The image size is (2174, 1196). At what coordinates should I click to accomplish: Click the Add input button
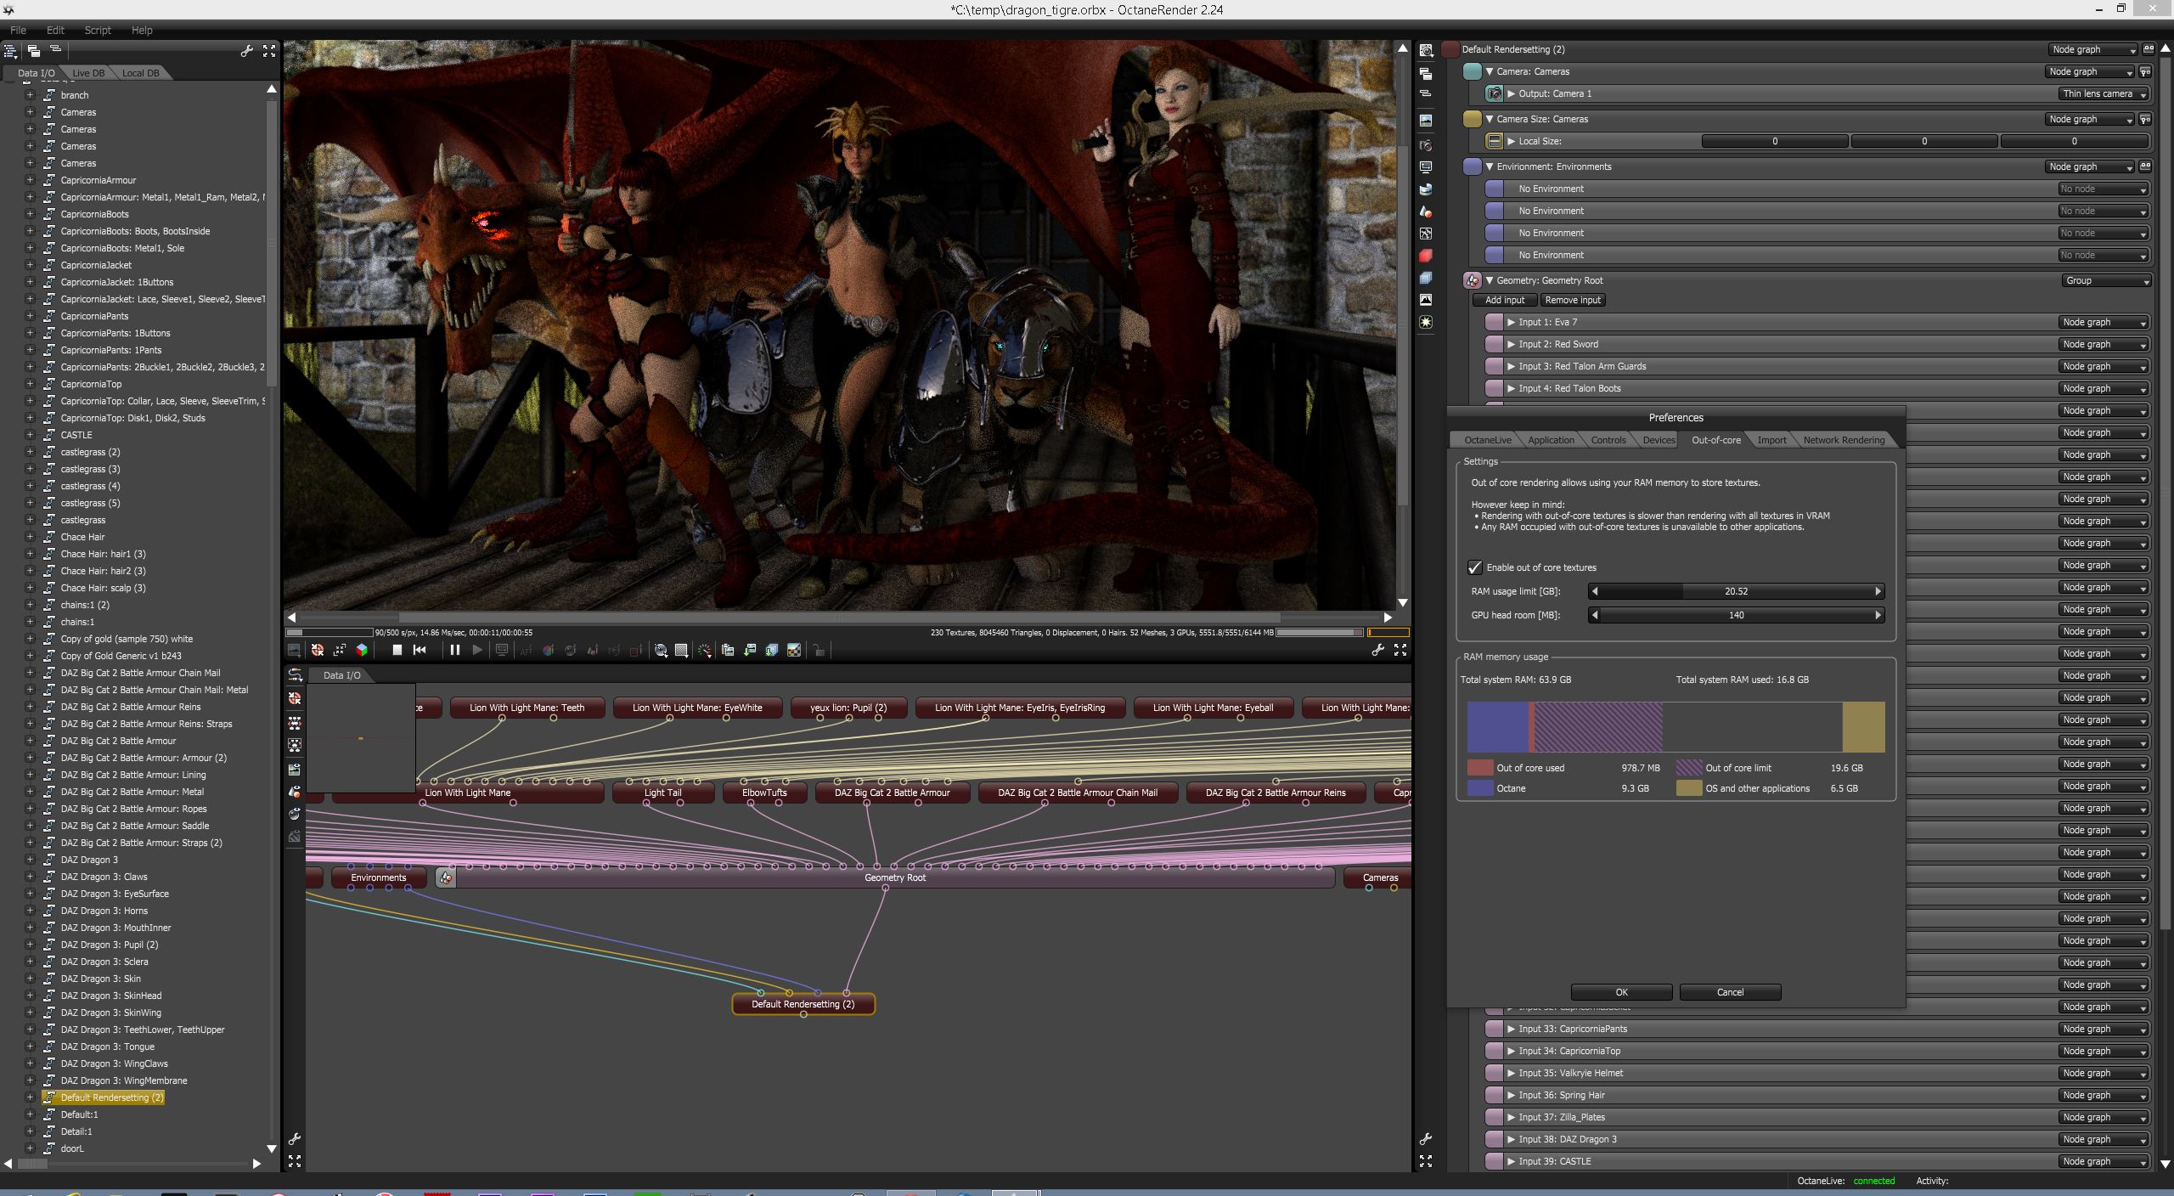click(1505, 300)
